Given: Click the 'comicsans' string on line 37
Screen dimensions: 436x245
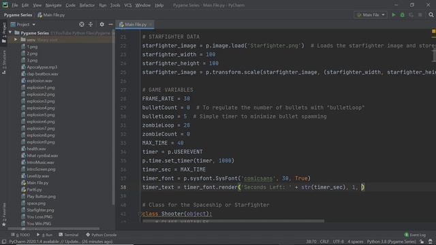Looking at the screenshot, I should tap(258, 178).
